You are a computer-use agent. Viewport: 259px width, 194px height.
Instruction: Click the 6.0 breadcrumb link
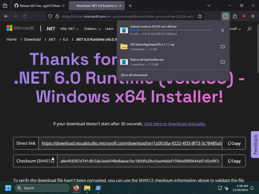(66, 39)
